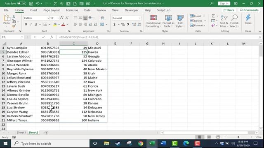
Task: Open the Format cells dropdown
Action: point(197,25)
